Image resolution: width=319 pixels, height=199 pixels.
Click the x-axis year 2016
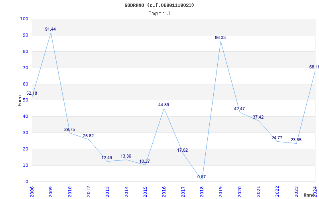coord(164,192)
